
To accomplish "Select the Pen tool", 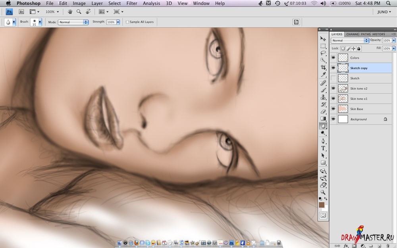I will click(x=323, y=141).
